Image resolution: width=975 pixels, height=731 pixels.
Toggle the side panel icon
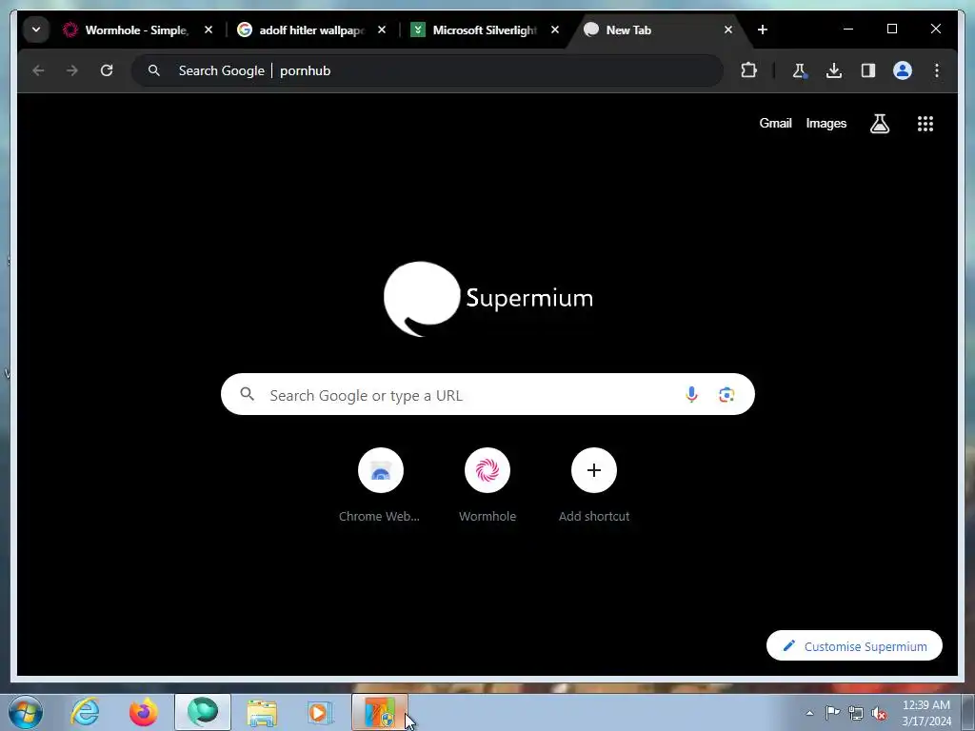[x=868, y=70]
